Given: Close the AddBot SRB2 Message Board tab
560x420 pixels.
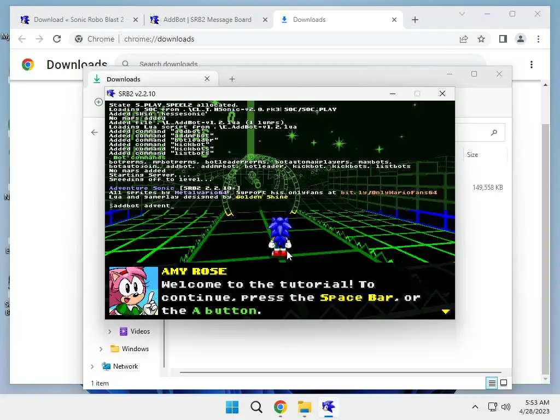Looking at the screenshot, I should [x=265, y=20].
